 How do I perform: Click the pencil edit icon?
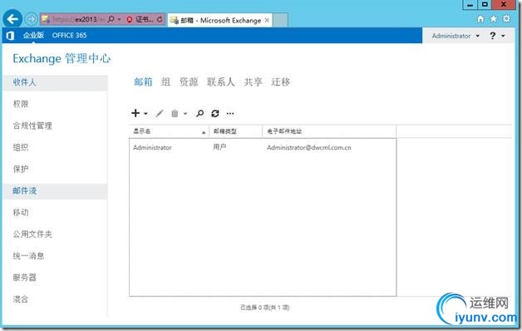pos(160,114)
